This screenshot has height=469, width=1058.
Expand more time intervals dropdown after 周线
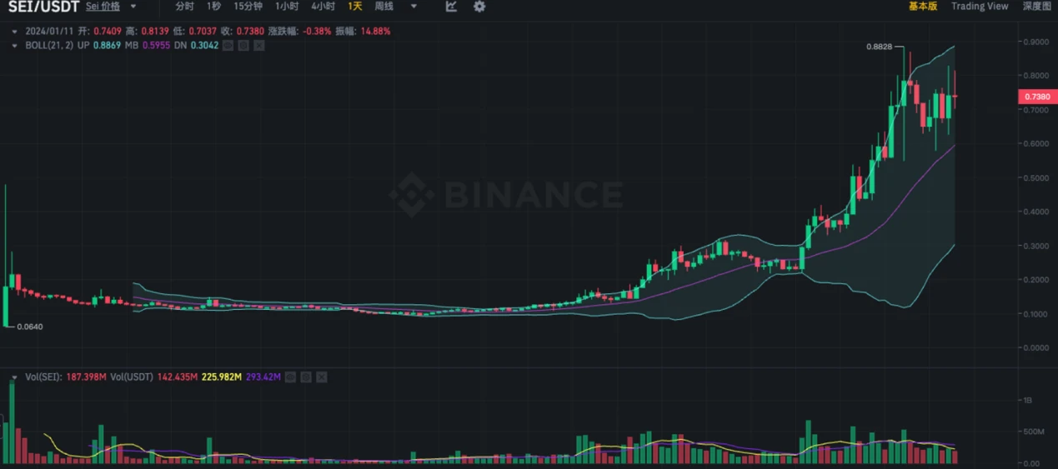[x=414, y=7]
